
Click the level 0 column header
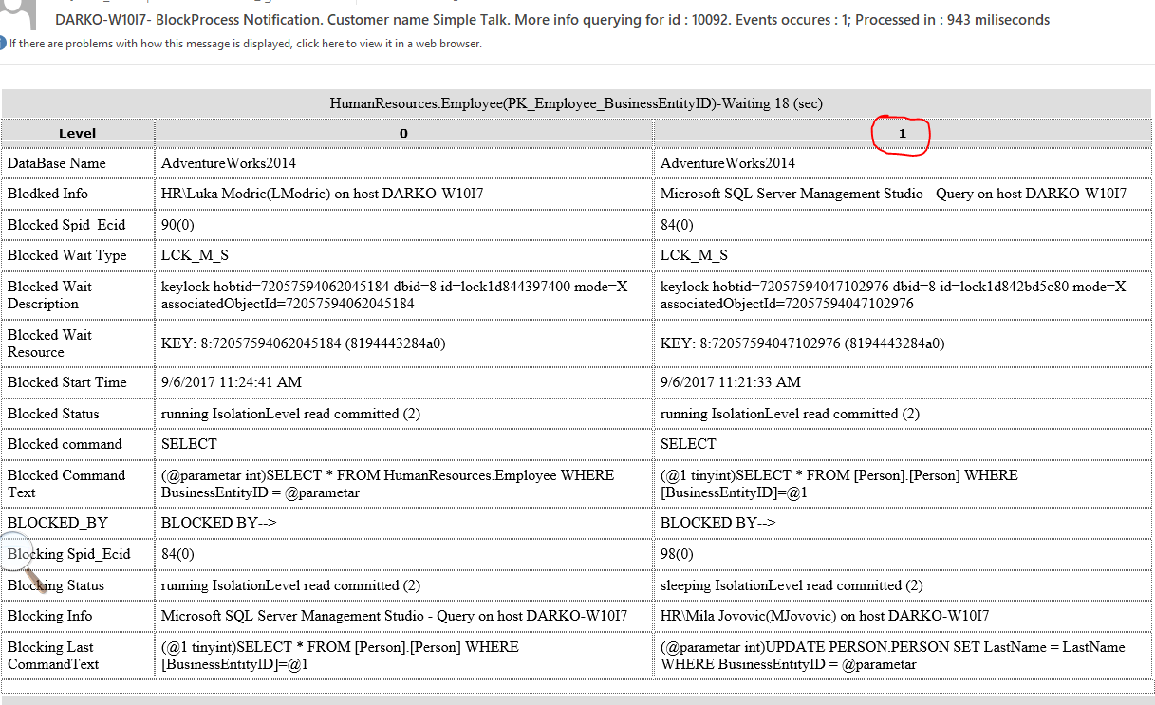click(403, 134)
